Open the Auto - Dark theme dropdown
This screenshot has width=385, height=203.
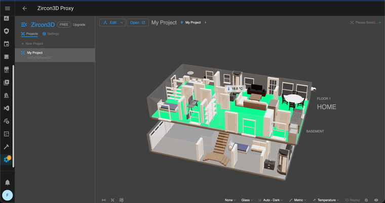271,200
